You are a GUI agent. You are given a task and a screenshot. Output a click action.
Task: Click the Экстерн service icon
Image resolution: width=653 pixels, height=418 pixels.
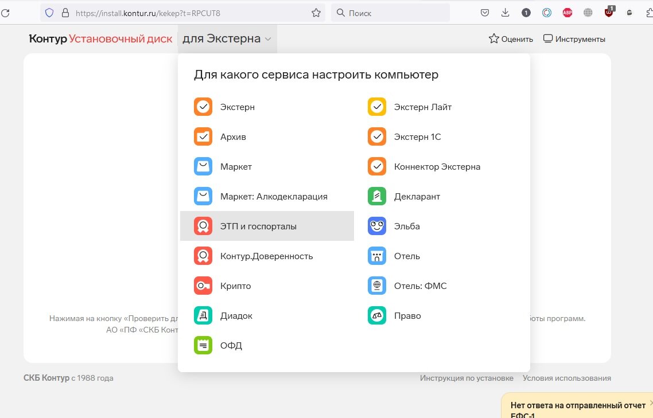203,107
